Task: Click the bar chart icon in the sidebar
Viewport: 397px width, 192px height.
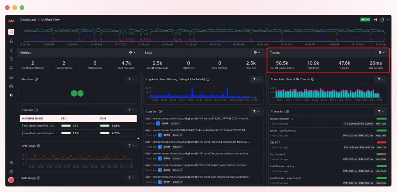Action: click(11, 77)
